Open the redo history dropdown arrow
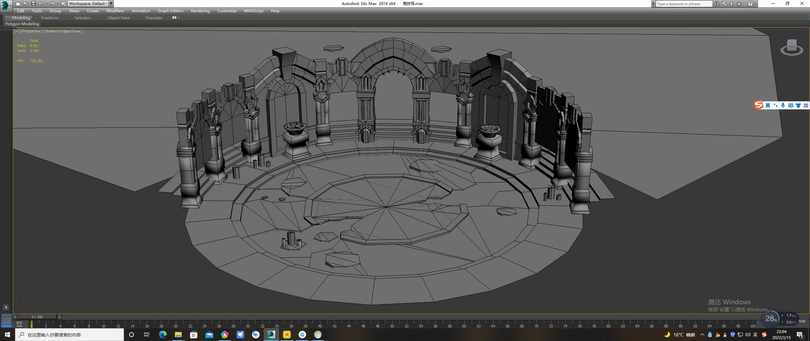This screenshot has height=341, width=810. point(57,3)
